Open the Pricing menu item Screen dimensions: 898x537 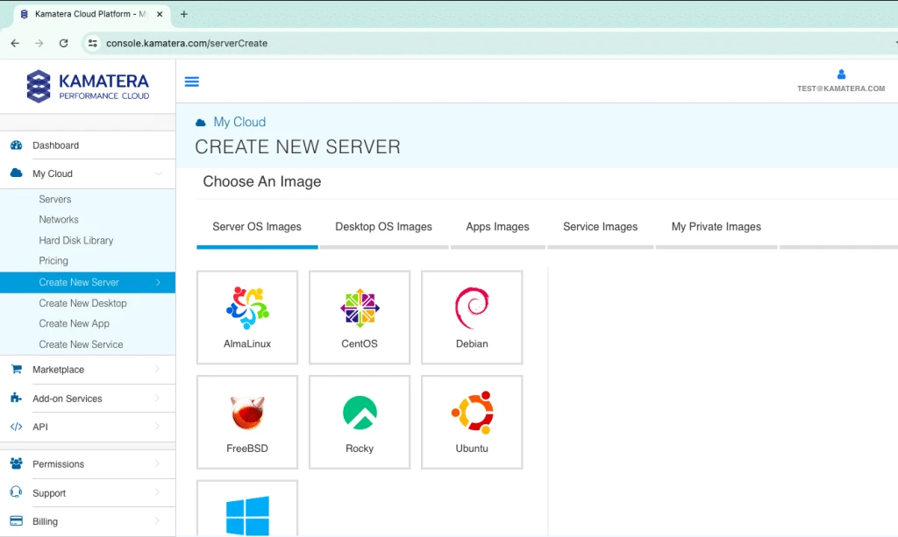click(53, 261)
